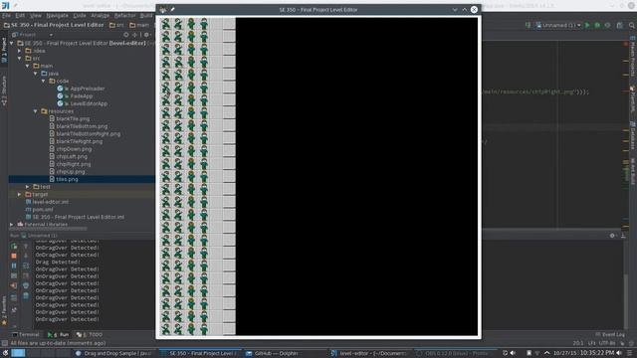Switch to the TODO tool tab
Screen dimensions: 637x358
tap(89, 335)
